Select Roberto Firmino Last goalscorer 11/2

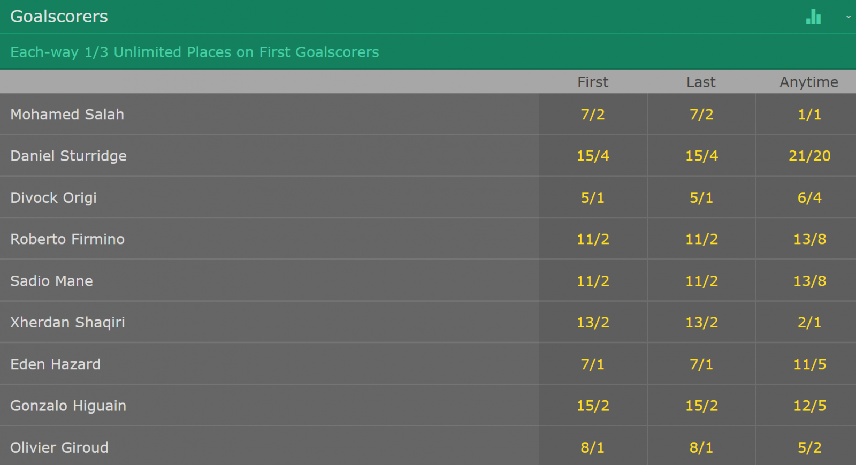pyautogui.click(x=701, y=239)
